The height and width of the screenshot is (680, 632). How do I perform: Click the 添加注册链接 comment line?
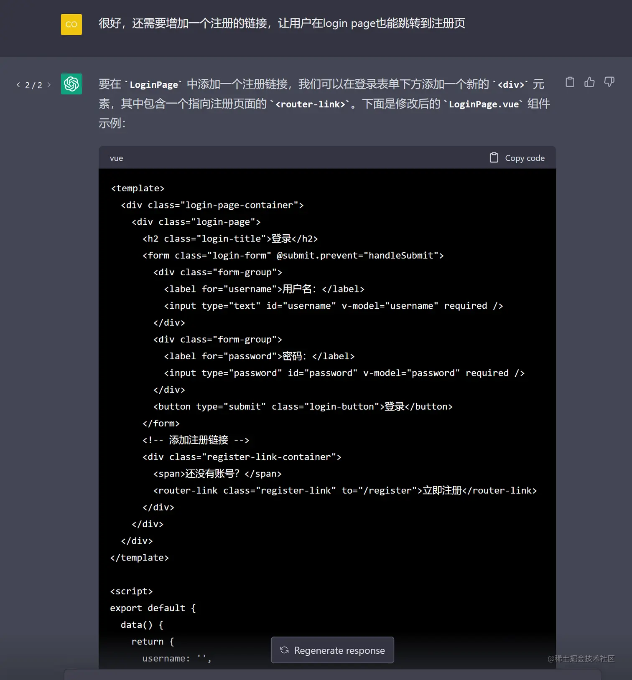click(196, 440)
